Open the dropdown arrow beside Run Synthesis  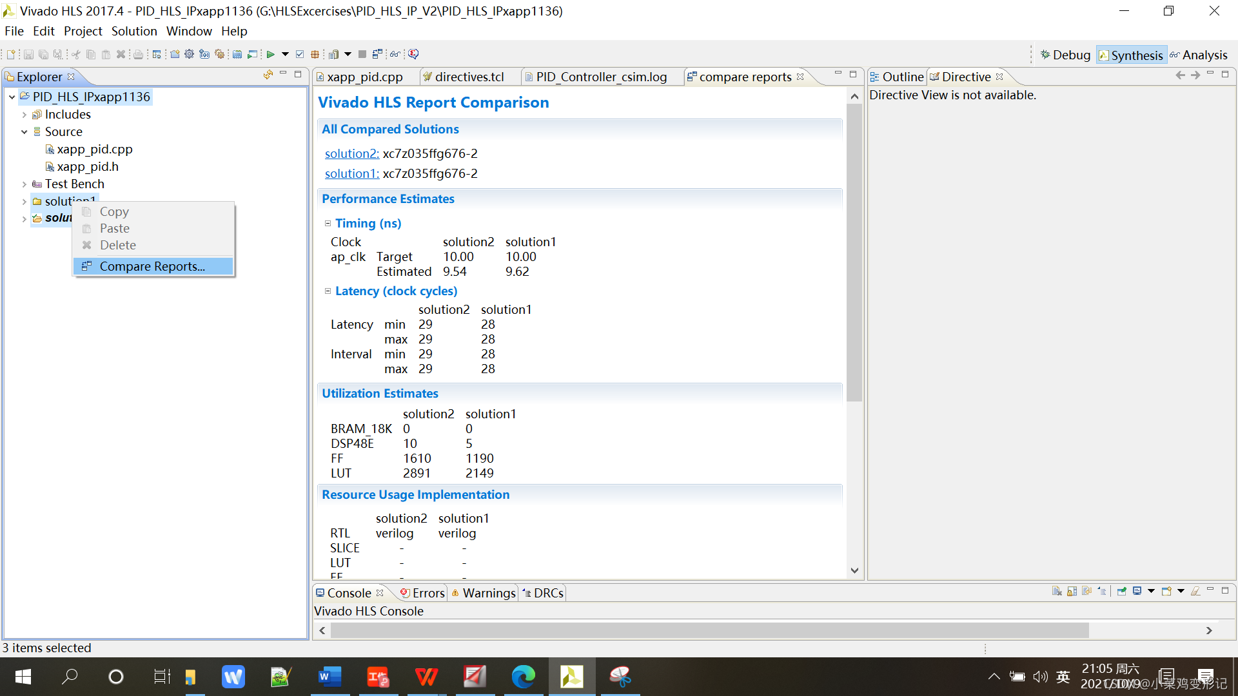point(285,54)
